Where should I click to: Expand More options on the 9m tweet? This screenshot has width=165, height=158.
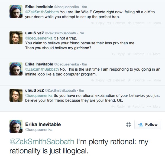point(155,23)
